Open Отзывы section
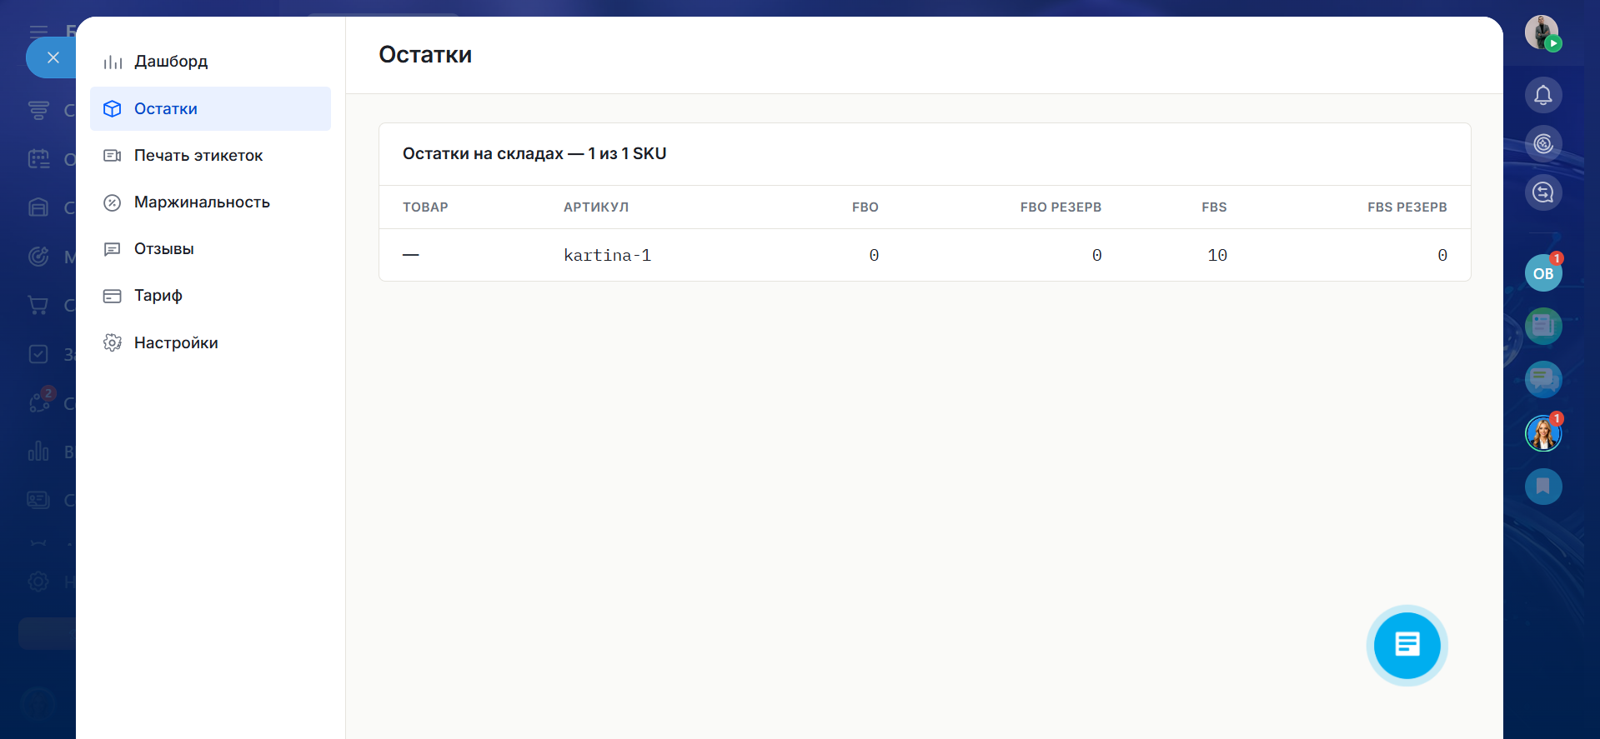The height and width of the screenshot is (739, 1600). 210,249
